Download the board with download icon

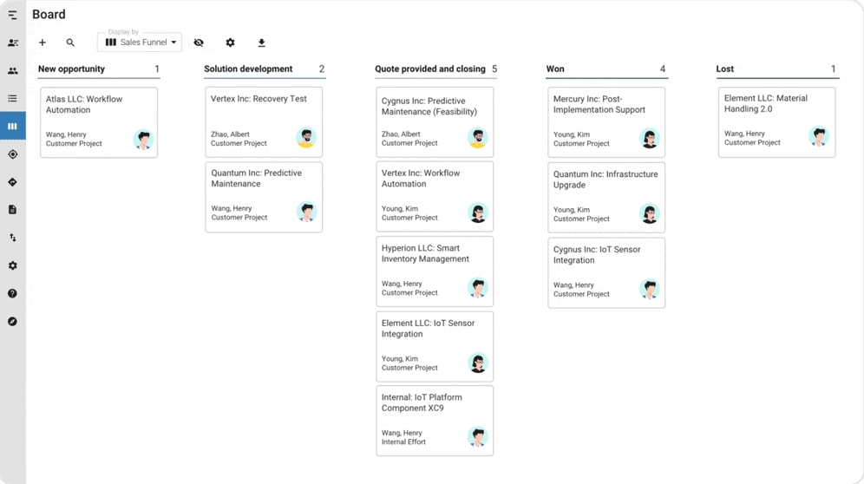click(x=262, y=43)
